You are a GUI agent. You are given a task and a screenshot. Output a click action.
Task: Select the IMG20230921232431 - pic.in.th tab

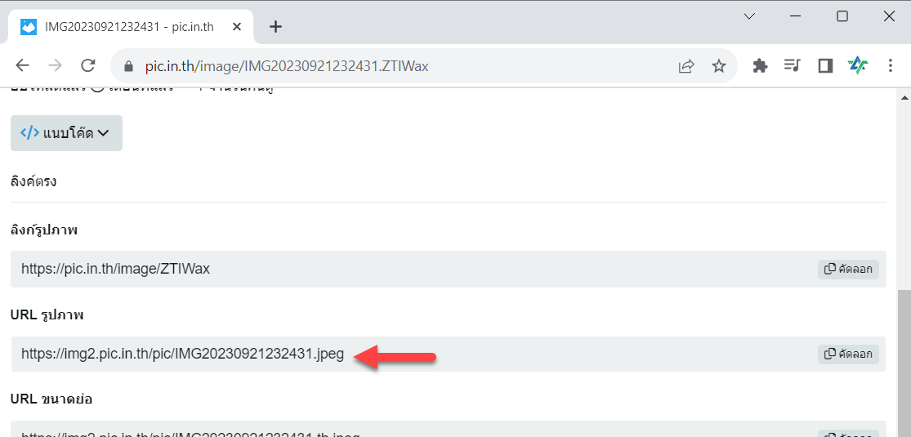[x=131, y=27]
